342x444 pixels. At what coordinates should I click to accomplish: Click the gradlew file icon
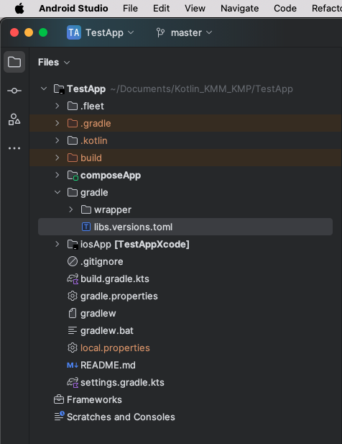click(x=73, y=313)
